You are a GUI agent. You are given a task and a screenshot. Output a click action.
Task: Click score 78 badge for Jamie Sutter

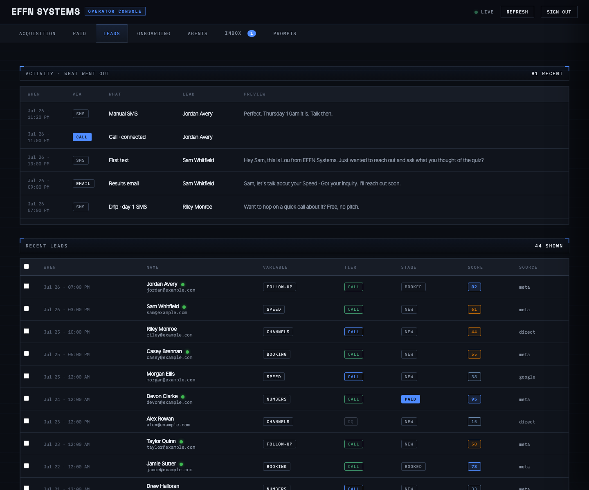(x=474, y=467)
